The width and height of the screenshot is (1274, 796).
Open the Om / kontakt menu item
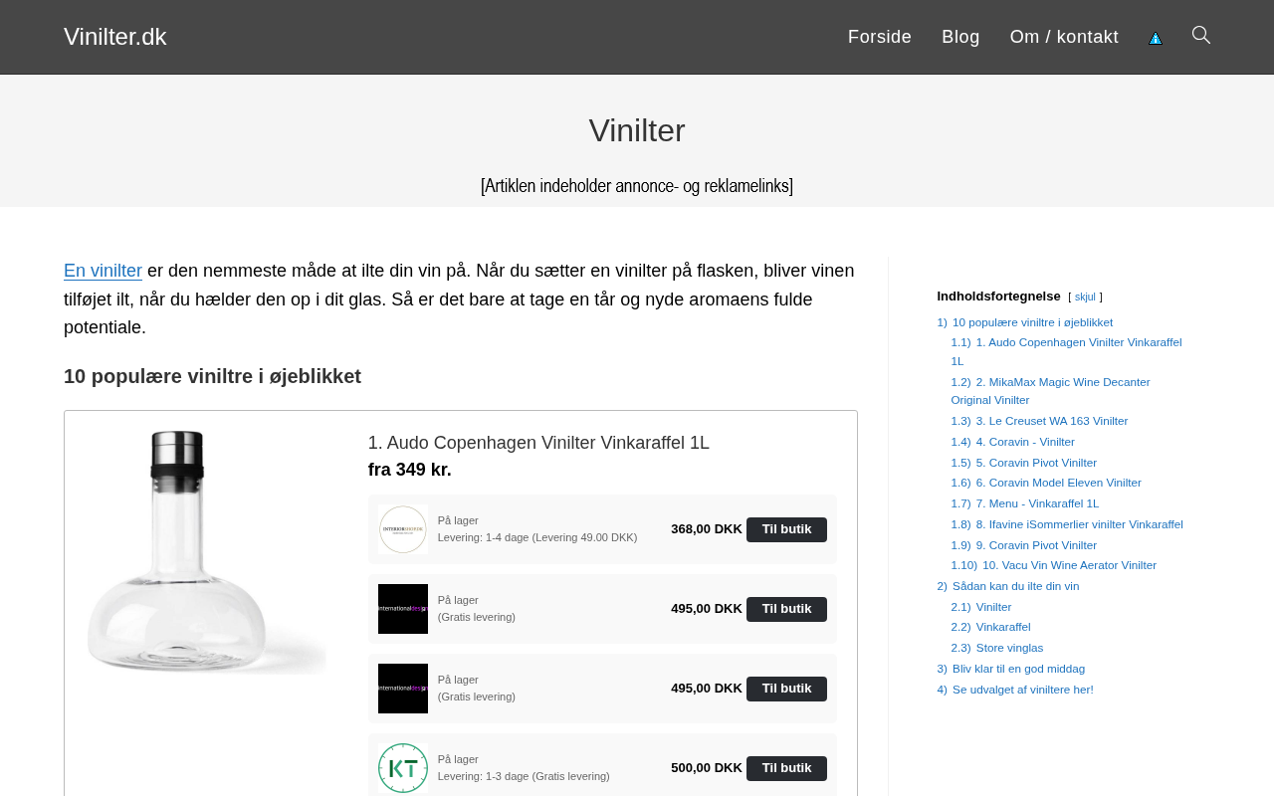click(1064, 37)
